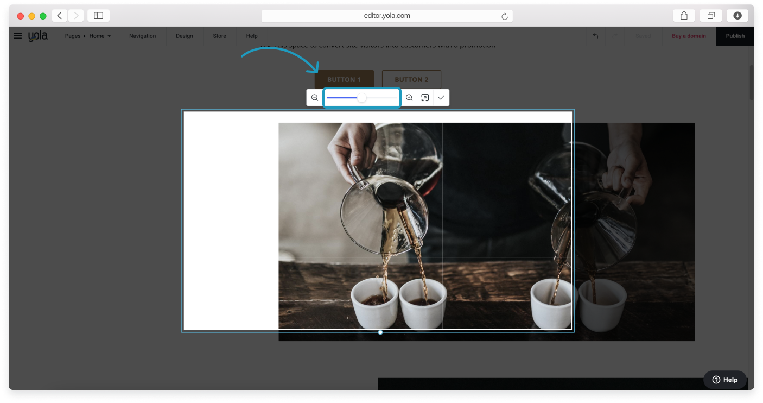Click the Safari share icon

pos(684,16)
